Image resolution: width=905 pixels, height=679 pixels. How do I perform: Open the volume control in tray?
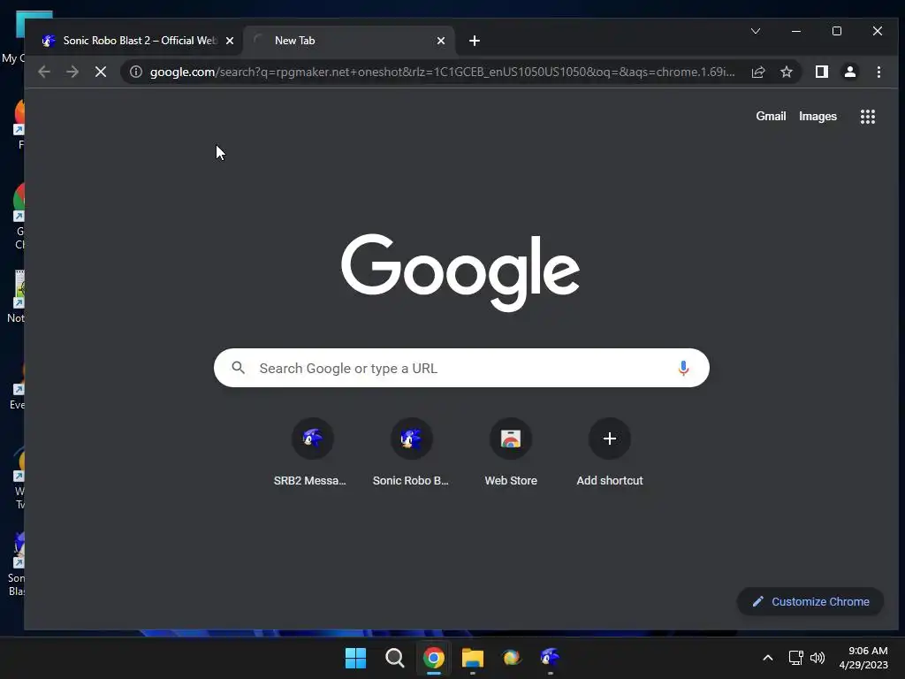pos(818,658)
